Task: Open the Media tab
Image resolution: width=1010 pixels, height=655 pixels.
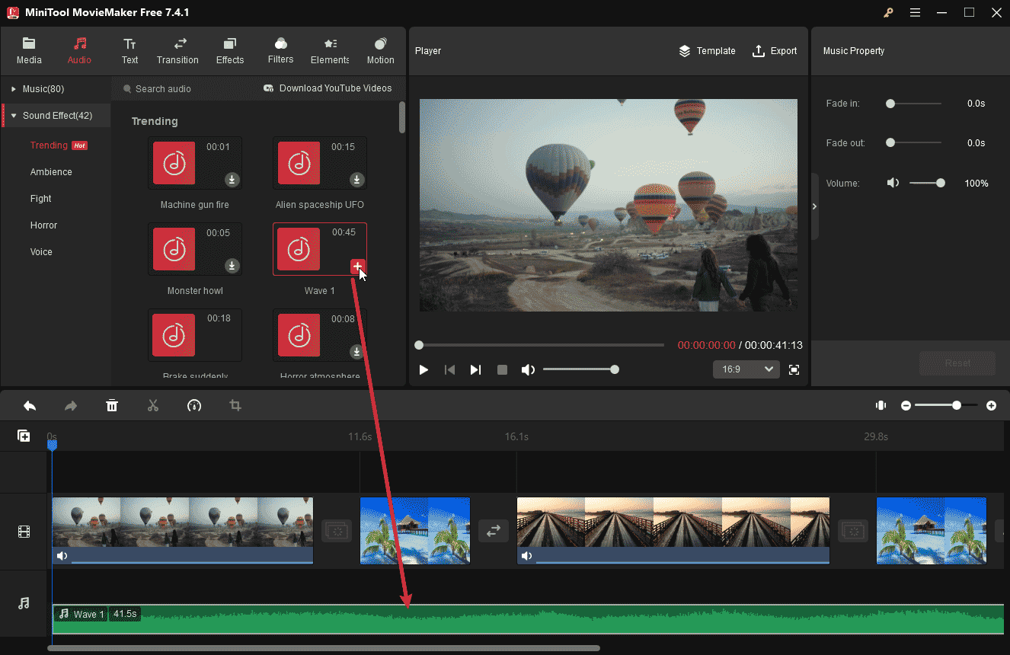Action: pos(29,51)
